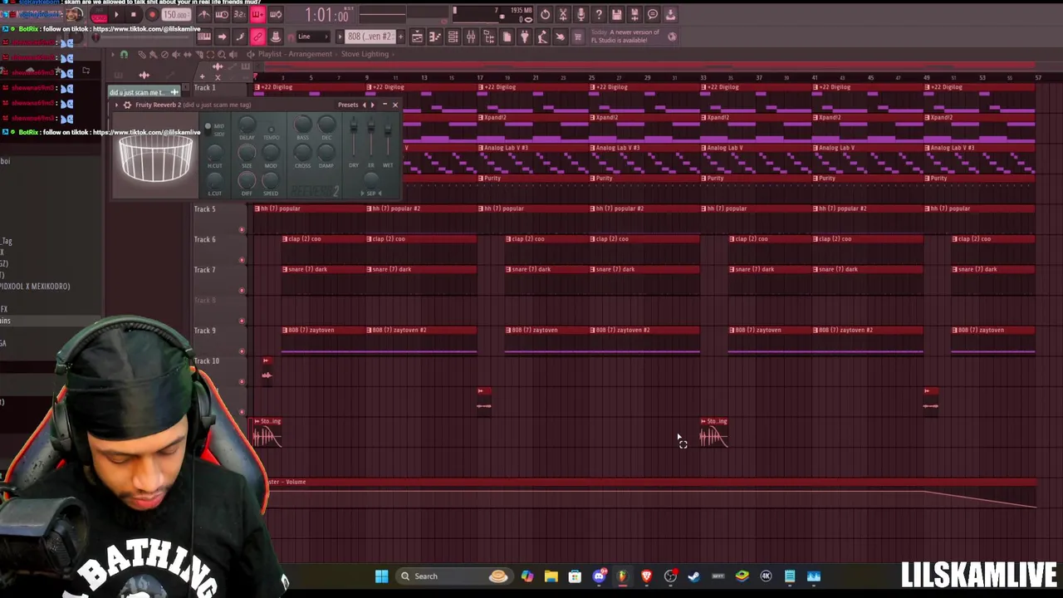The image size is (1063, 598).
Task: Open the Mixer view icon
Action: (x=471, y=37)
